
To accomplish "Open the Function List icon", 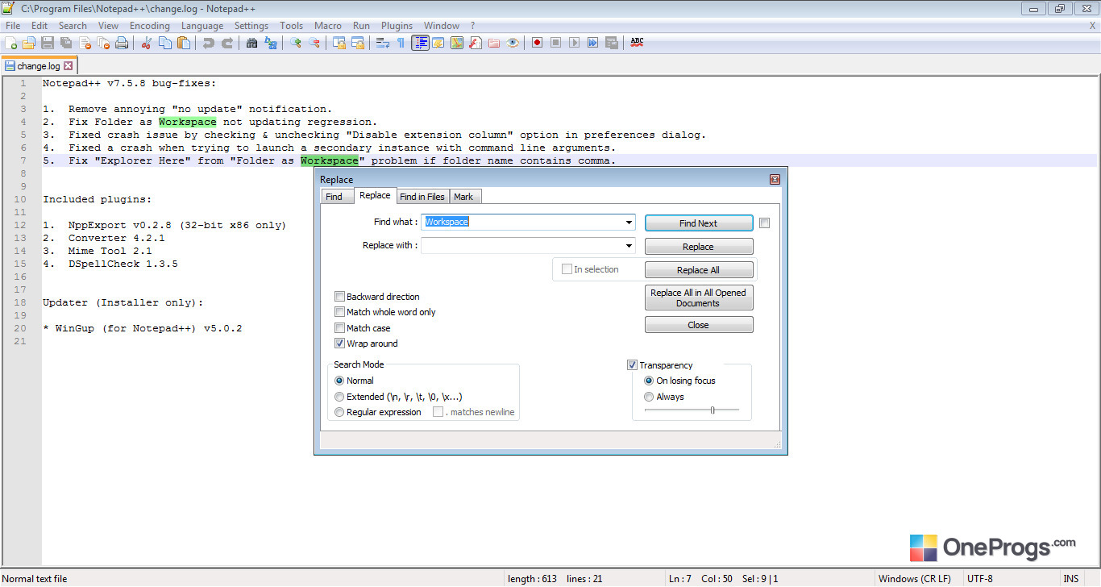I will point(476,43).
